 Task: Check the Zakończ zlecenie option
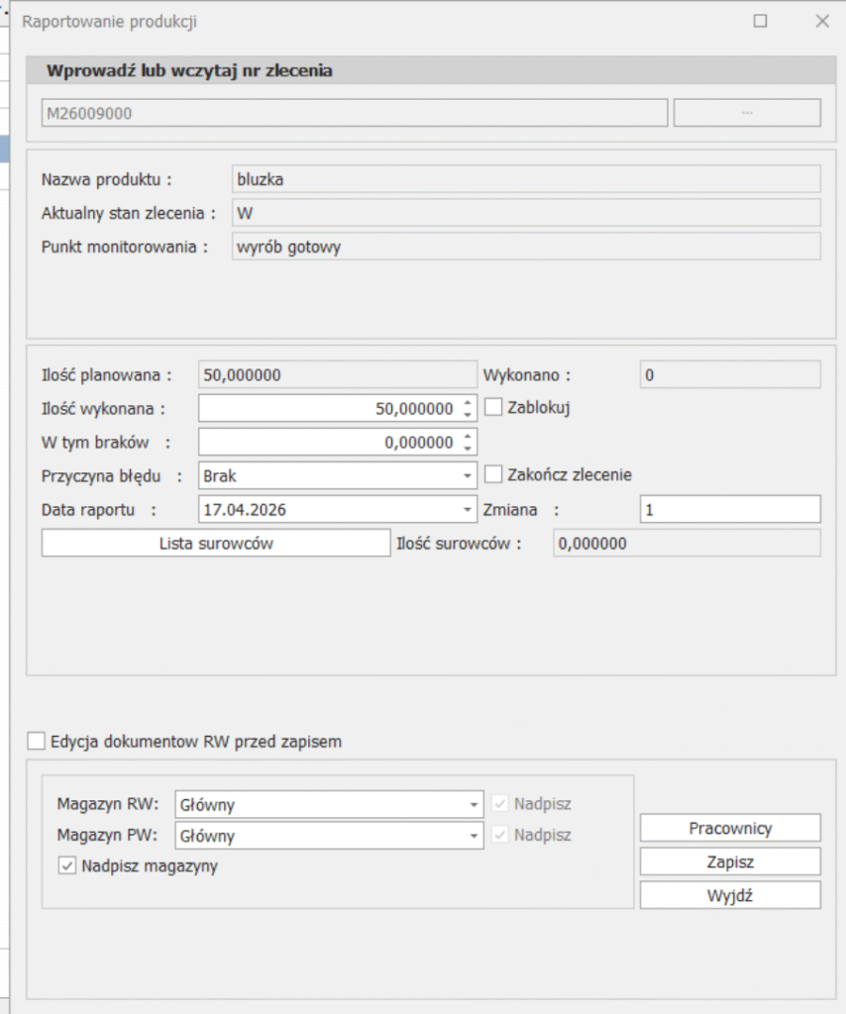[x=494, y=474]
